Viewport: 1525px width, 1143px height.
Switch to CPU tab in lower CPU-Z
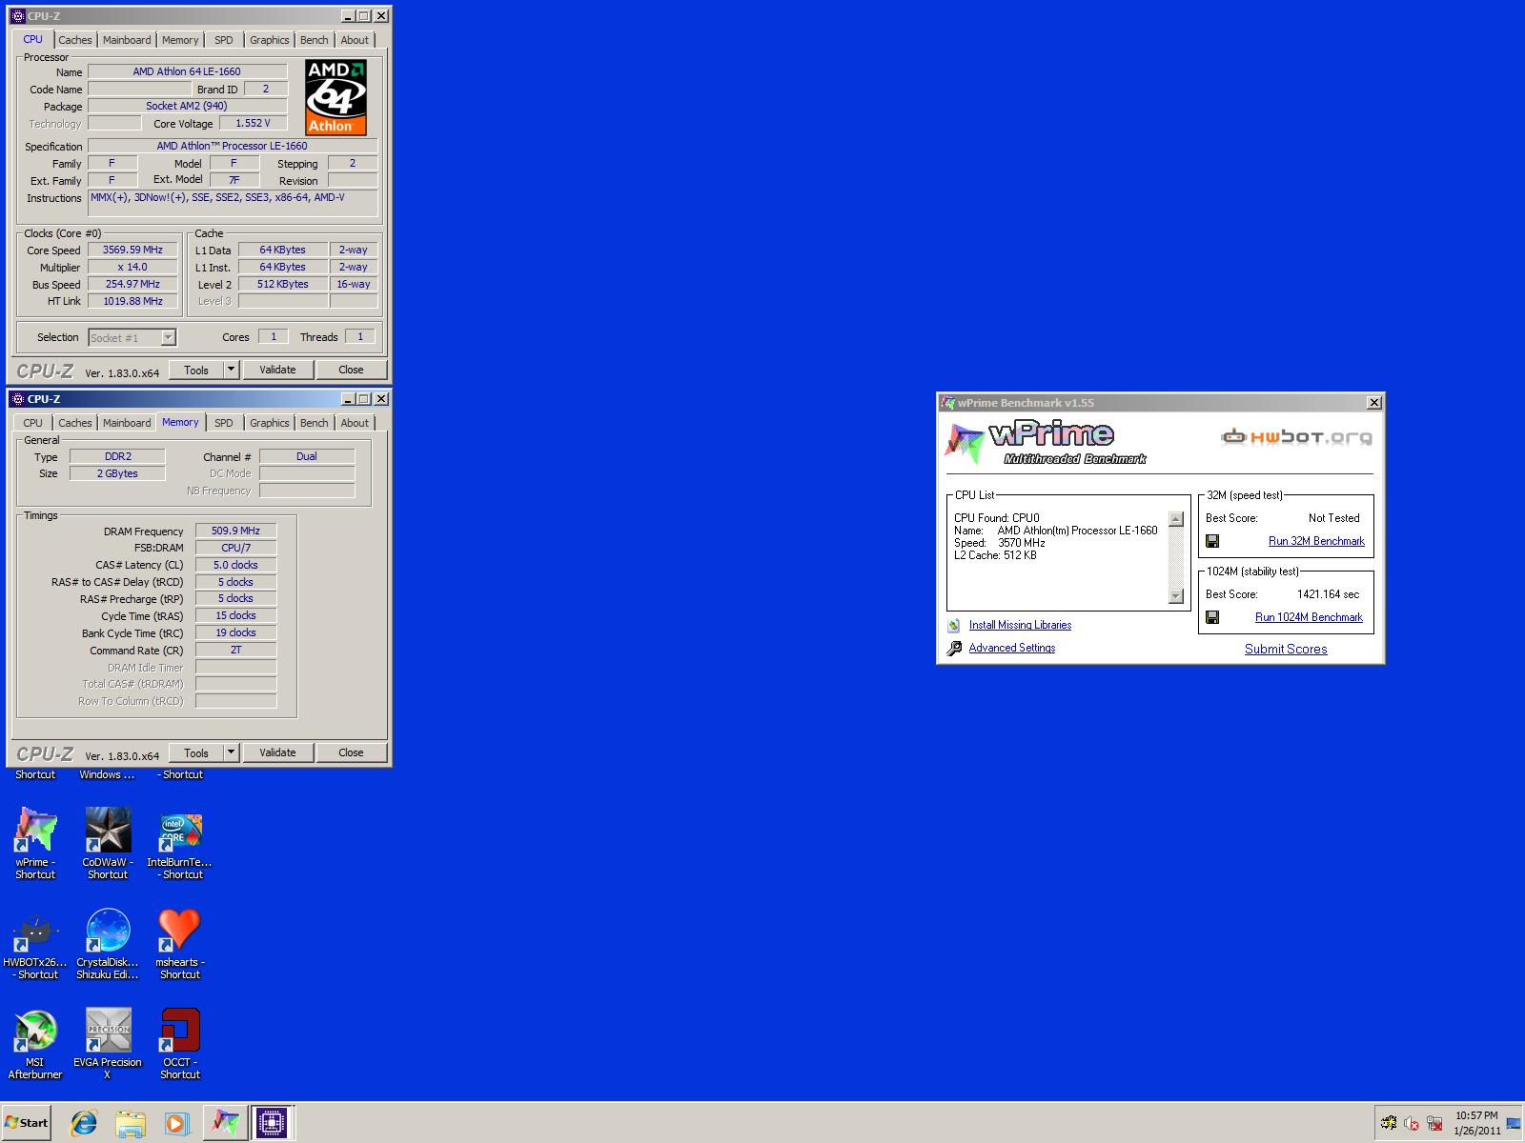click(x=32, y=423)
